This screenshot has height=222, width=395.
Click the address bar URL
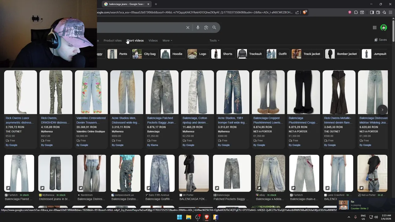point(194,12)
